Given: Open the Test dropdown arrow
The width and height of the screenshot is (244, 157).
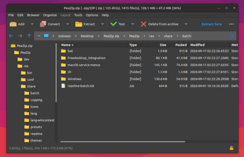Looking at the screenshot, I should point(132,24).
